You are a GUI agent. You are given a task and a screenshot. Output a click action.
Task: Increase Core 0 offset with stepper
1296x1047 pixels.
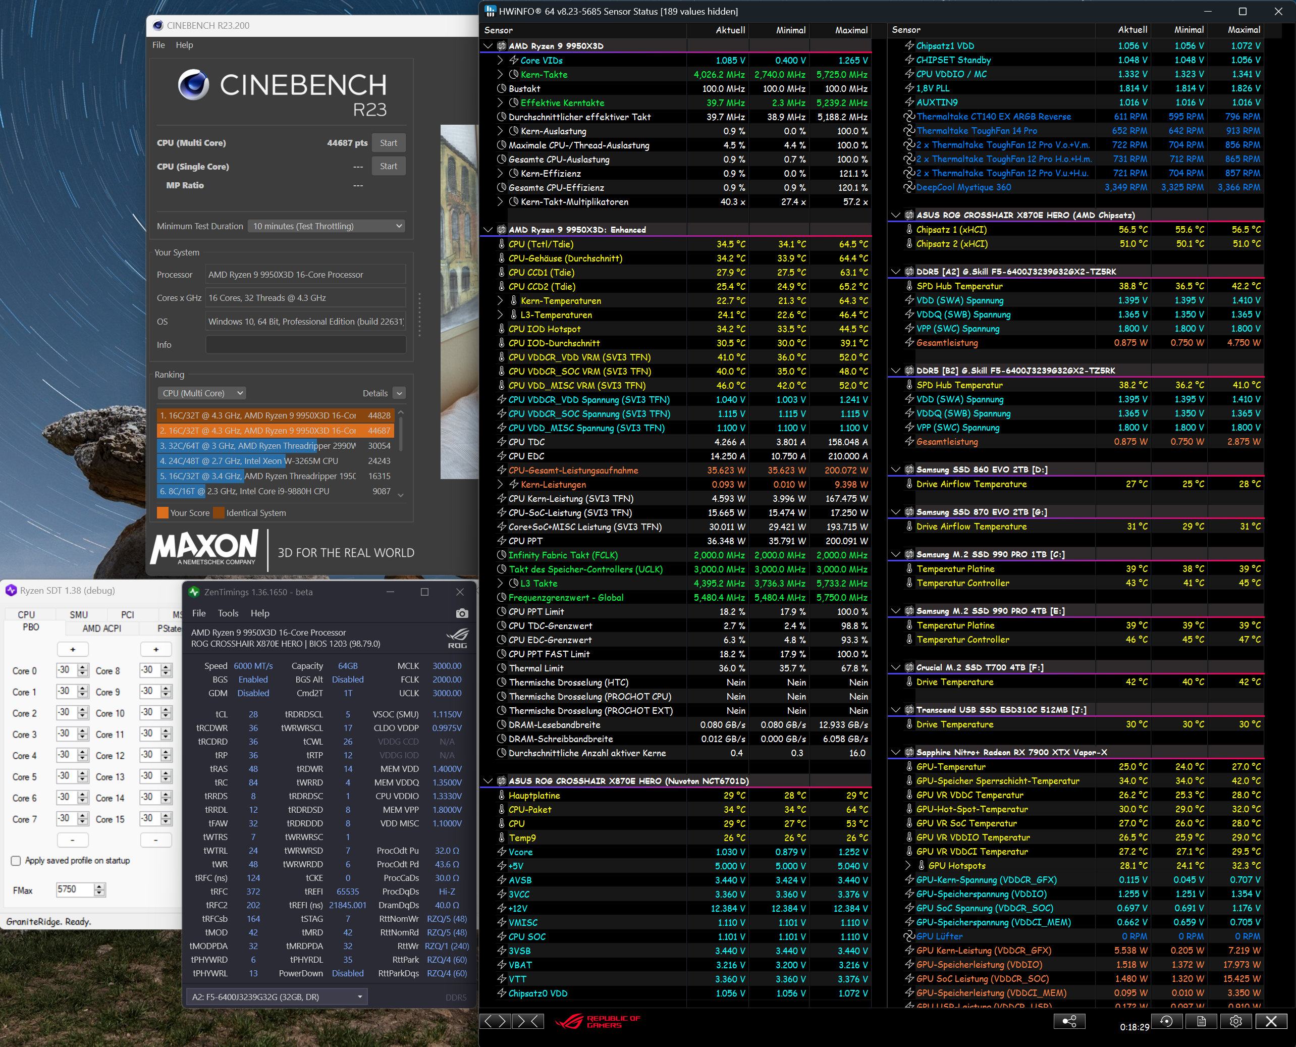83,666
